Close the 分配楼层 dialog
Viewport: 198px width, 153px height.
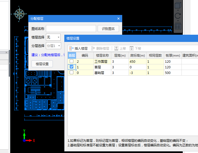point(118,19)
